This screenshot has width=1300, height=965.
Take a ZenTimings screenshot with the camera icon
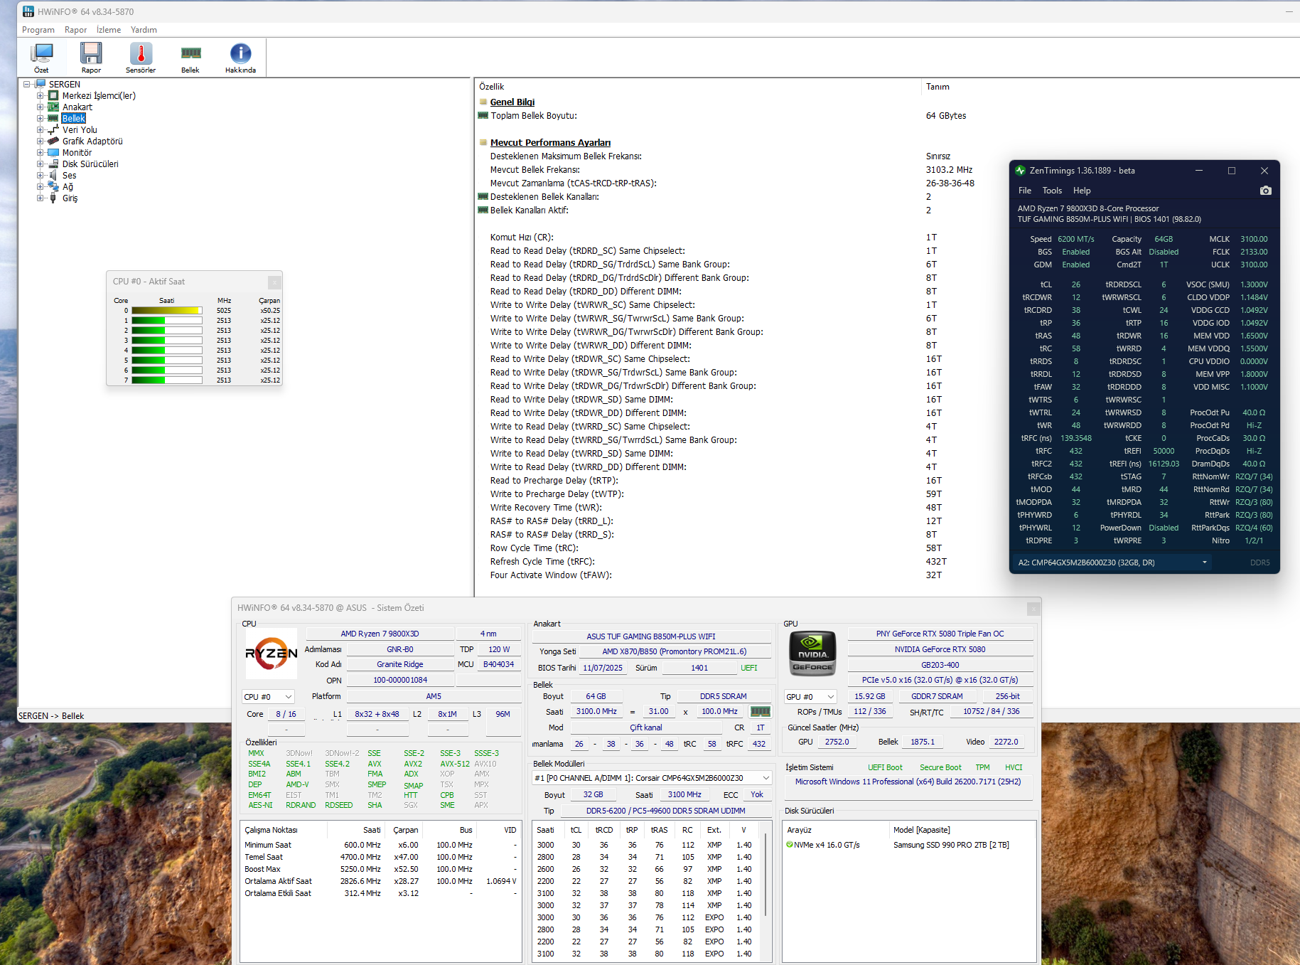coord(1265,191)
